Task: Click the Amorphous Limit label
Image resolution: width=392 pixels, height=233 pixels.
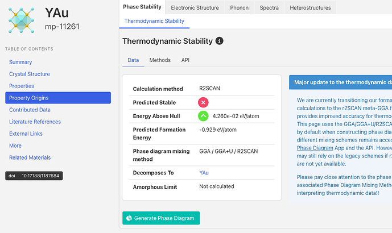Action: pyautogui.click(x=155, y=187)
